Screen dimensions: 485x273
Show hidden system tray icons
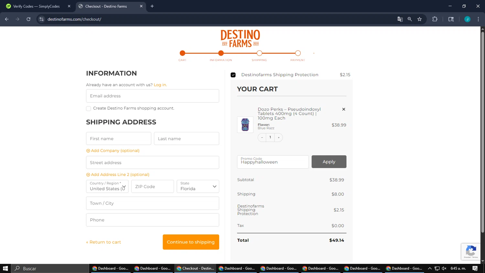click(x=430, y=268)
